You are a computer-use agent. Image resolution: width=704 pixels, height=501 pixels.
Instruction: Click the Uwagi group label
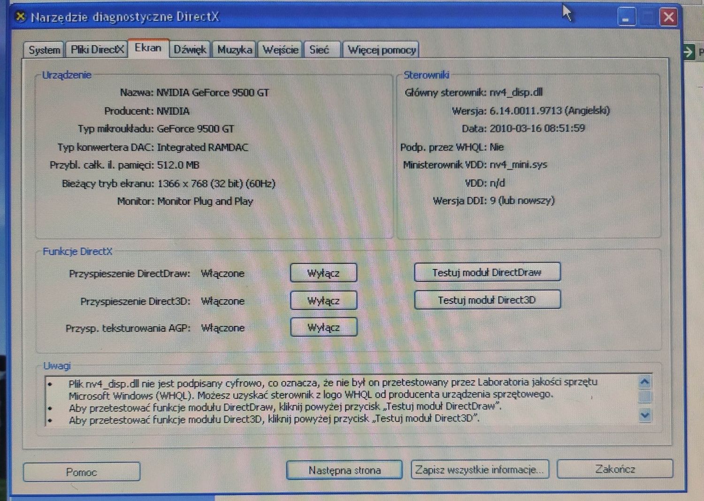point(57,366)
